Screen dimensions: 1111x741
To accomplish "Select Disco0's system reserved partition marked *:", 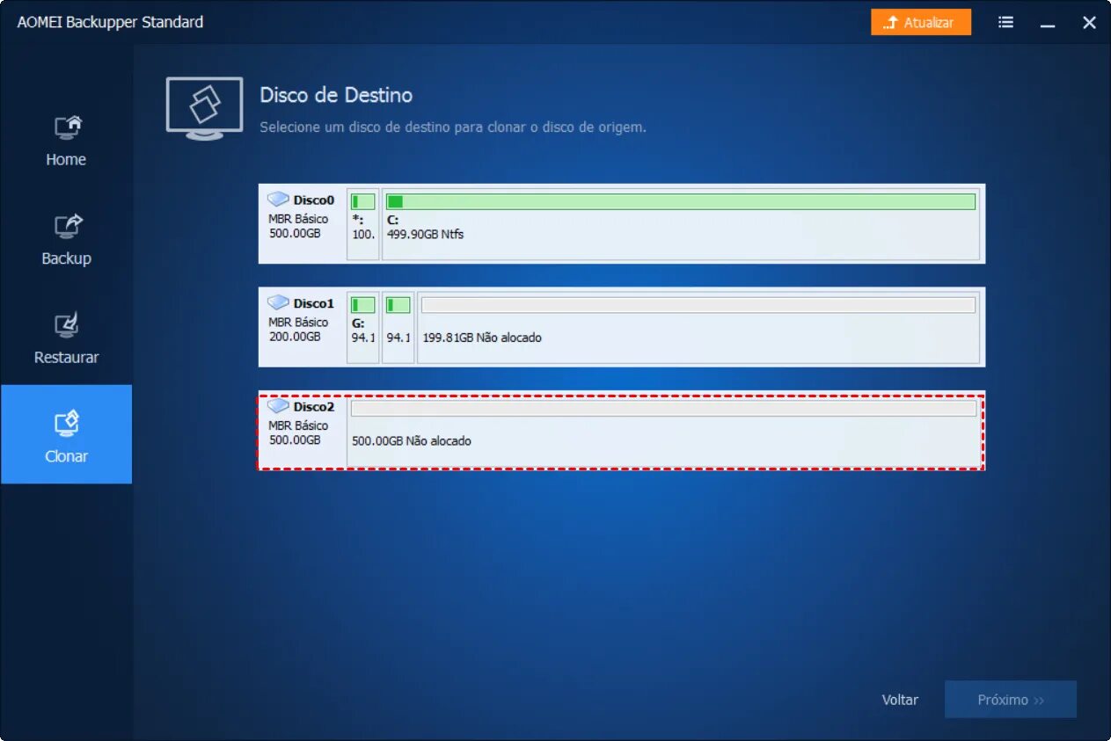I will (x=363, y=224).
